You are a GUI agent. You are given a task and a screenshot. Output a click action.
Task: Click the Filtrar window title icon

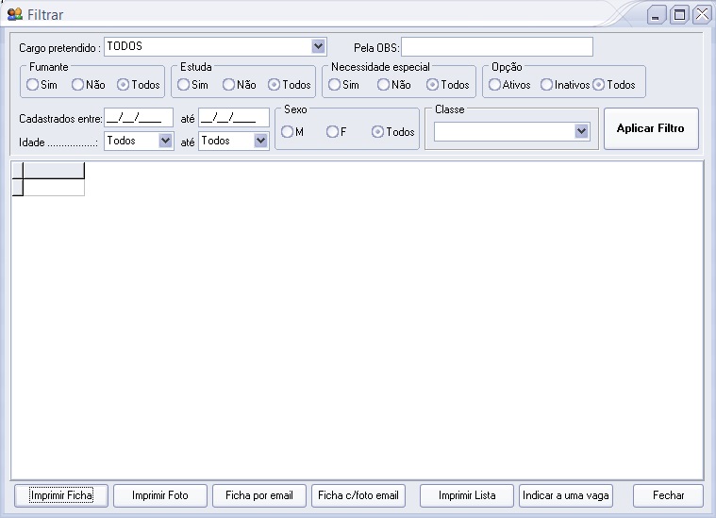point(15,15)
